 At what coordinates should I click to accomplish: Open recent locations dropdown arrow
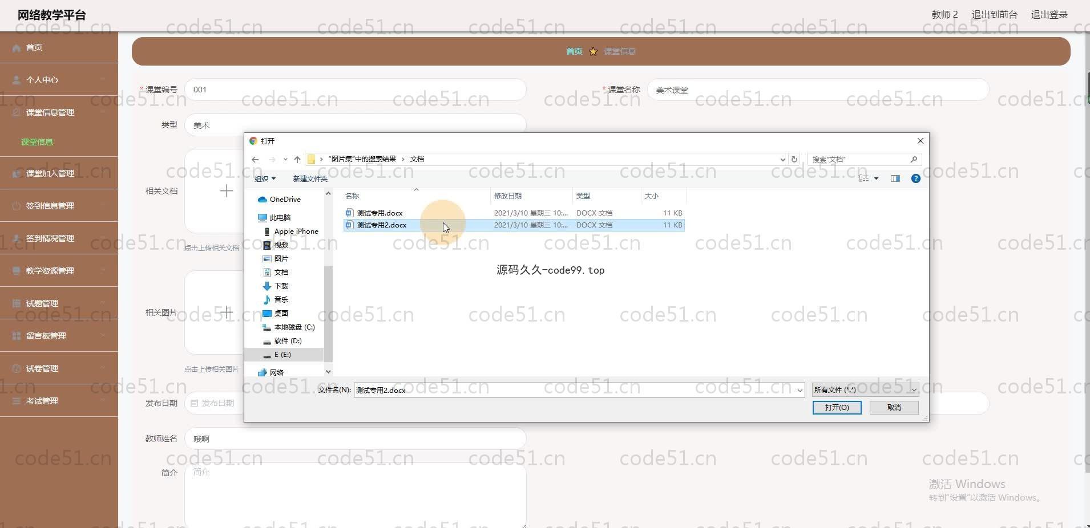pos(285,160)
